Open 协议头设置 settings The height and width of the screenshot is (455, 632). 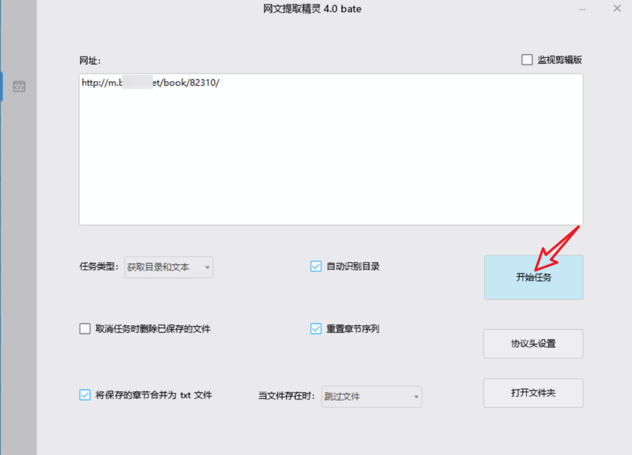533,344
